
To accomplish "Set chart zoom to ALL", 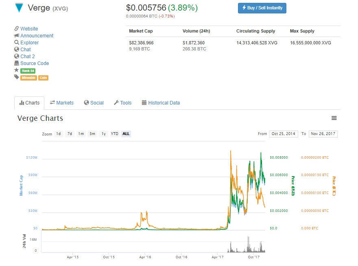I will [126, 134].
